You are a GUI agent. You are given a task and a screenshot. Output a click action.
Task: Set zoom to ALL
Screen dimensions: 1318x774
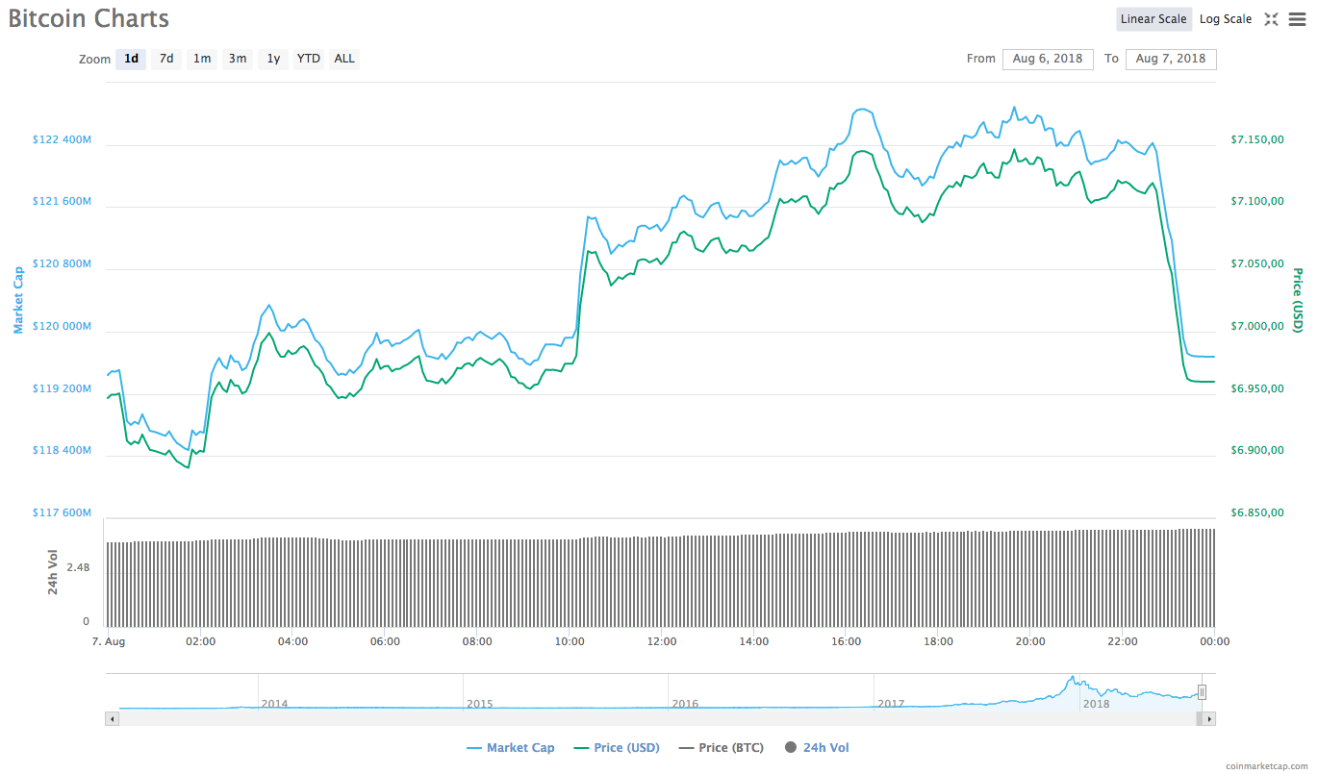344,59
